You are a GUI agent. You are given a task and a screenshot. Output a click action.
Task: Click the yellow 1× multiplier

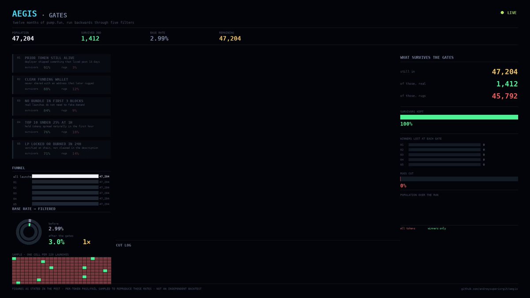[87, 242]
